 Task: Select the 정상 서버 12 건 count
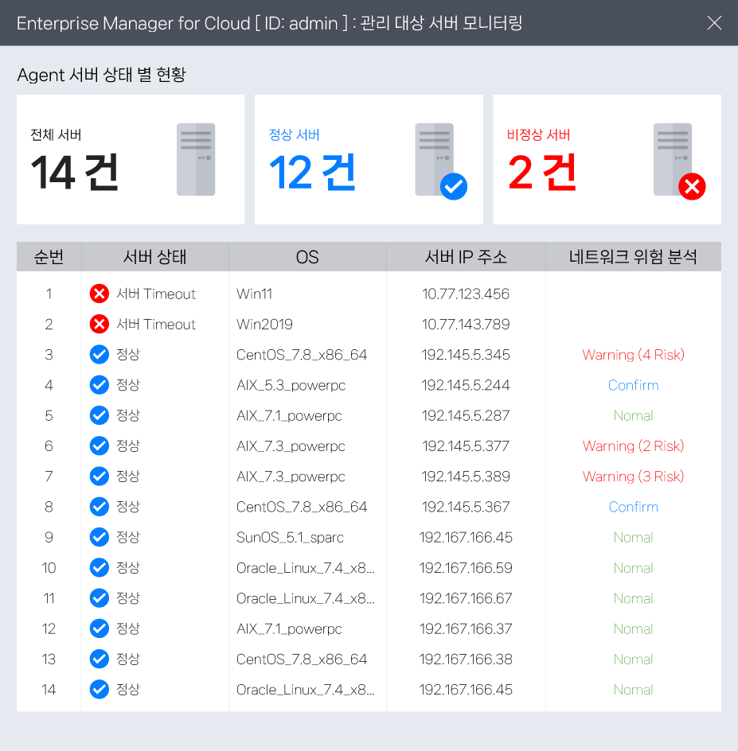point(312,173)
